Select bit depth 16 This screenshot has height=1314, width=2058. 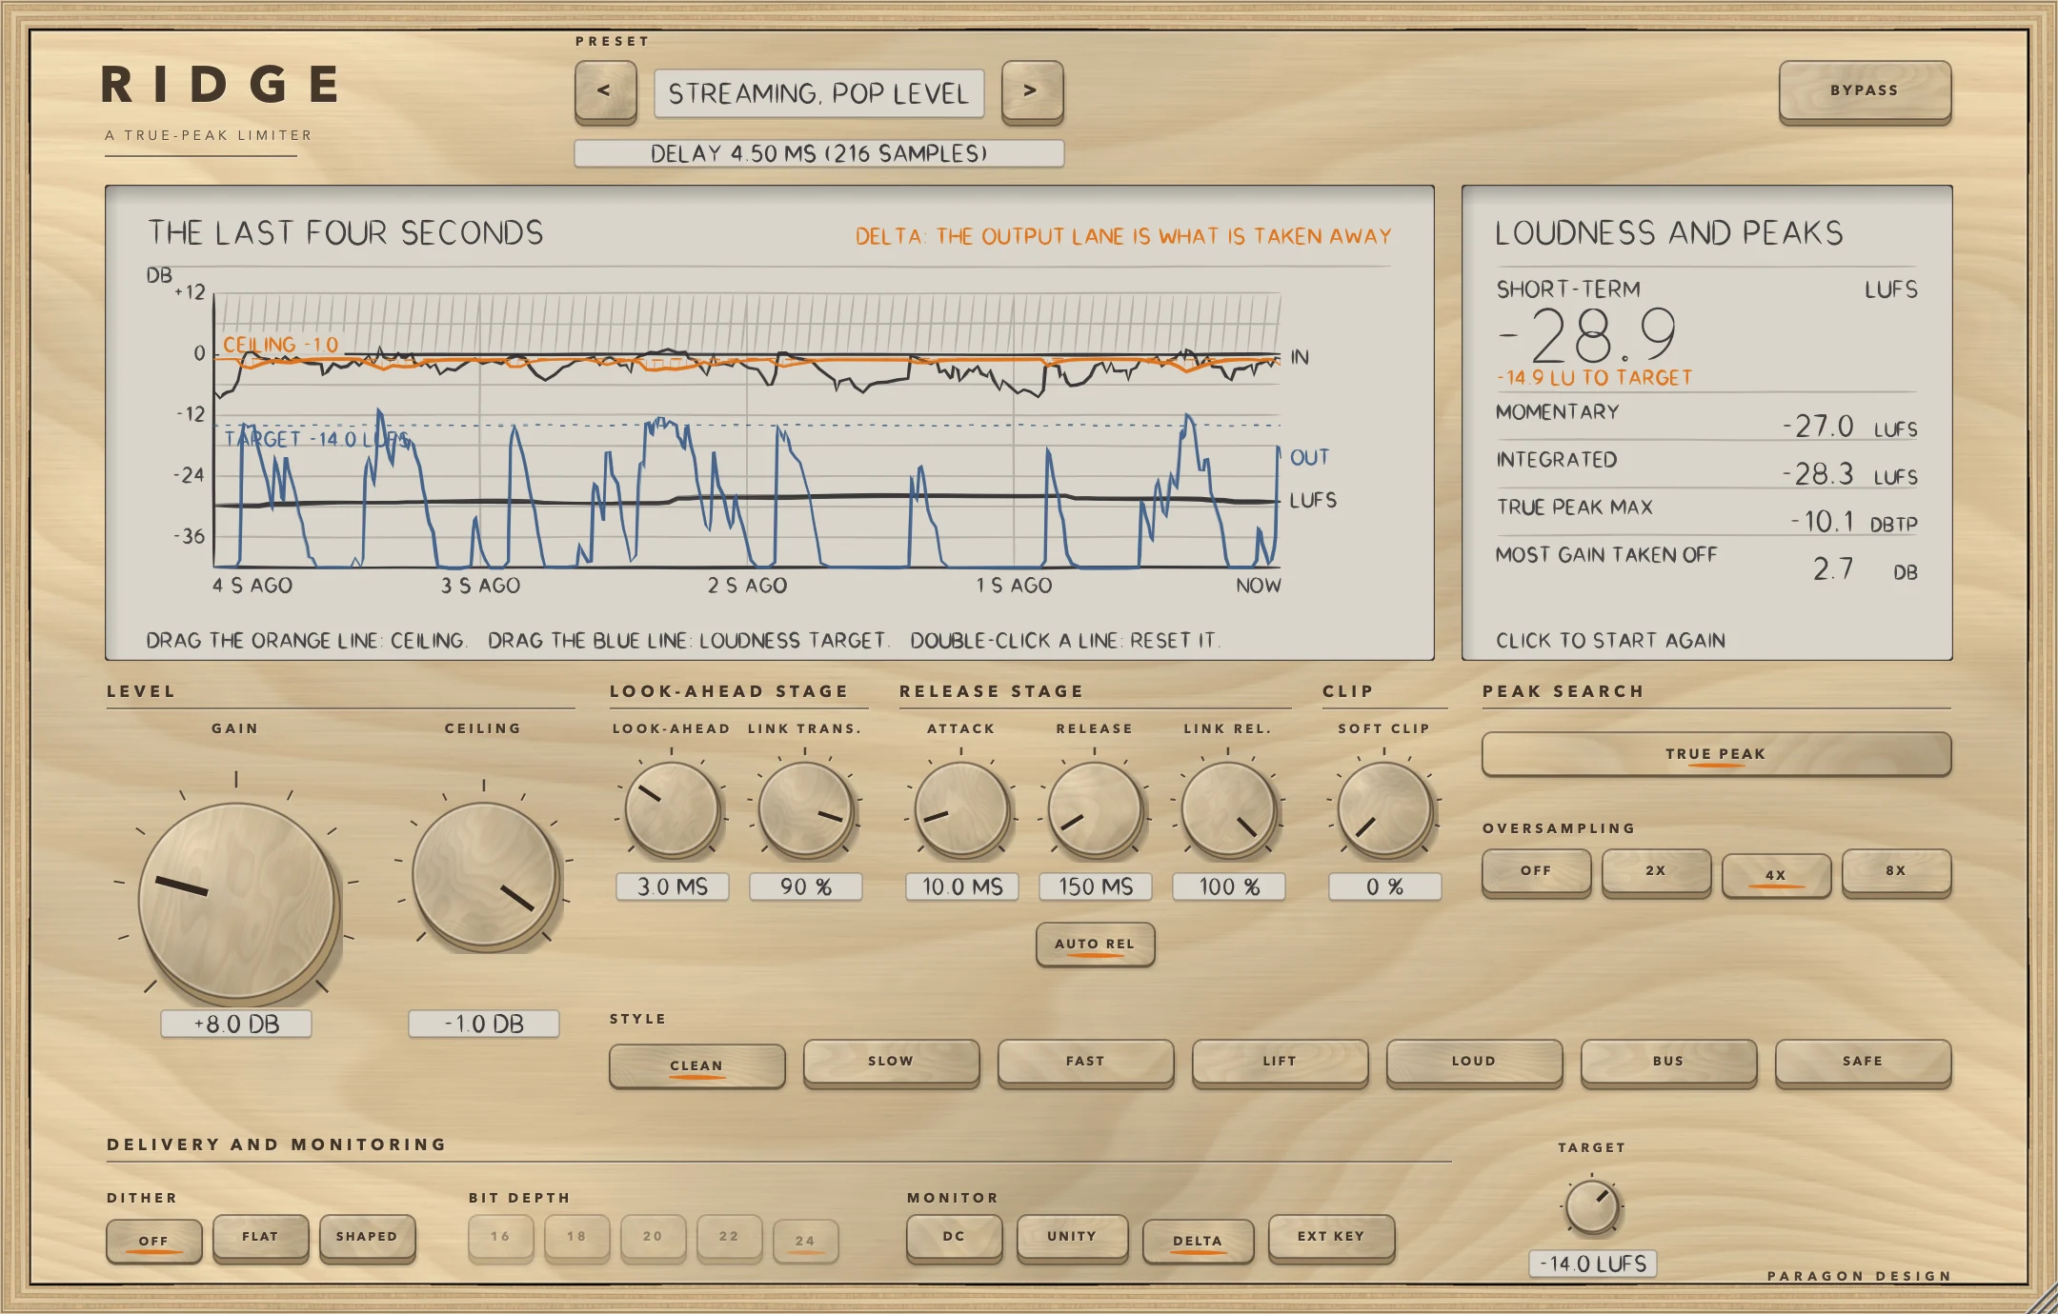500,1238
